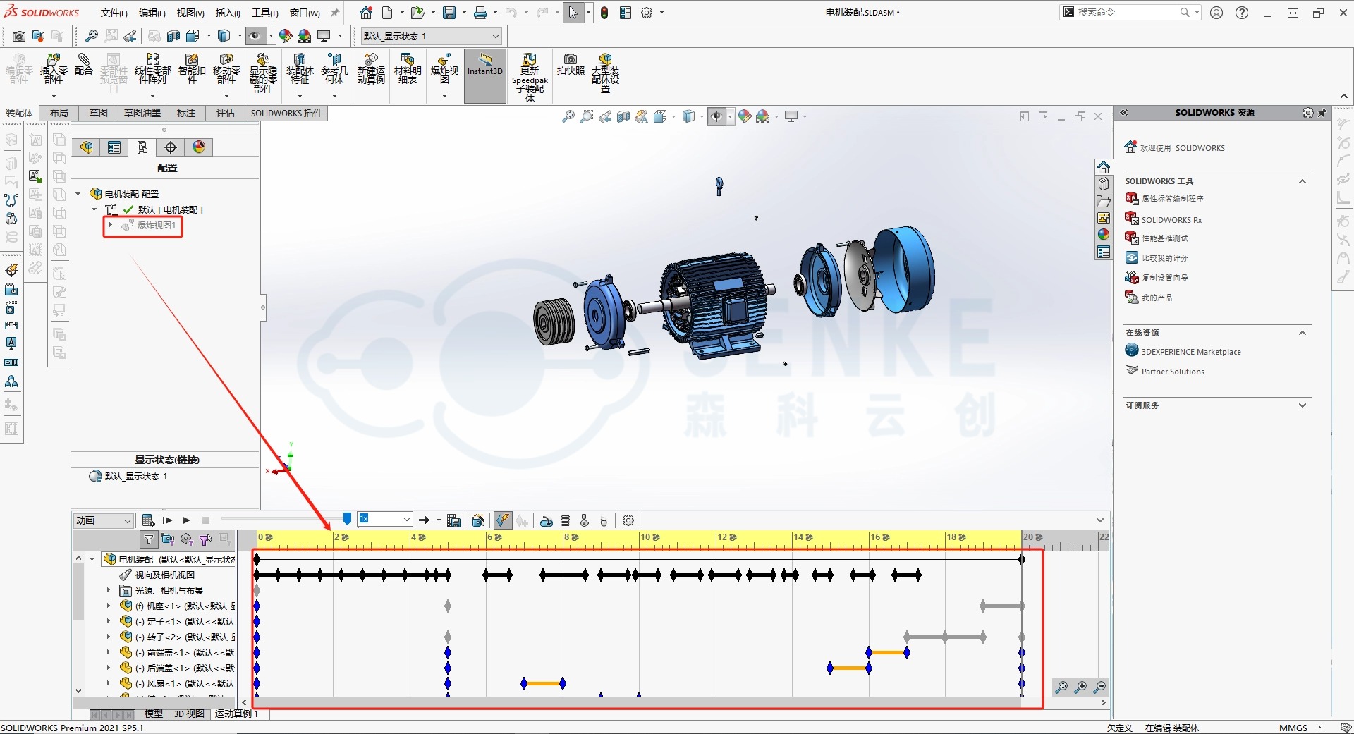The width and height of the screenshot is (1354, 734).
Task: Open Linear Component Pattern tool
Action: click(152, 69)
